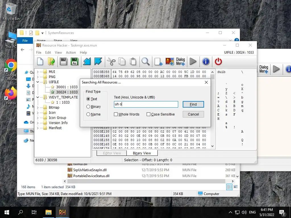The width and height of the screenshot is (291, 218).
Task: Click the blue Info icon
Action: [206, 61]
